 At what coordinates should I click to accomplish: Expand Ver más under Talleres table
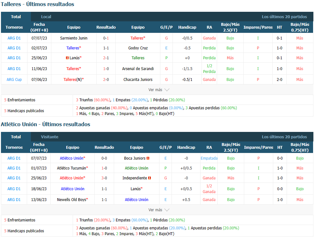pyautogui.click(x=159, y=90)
